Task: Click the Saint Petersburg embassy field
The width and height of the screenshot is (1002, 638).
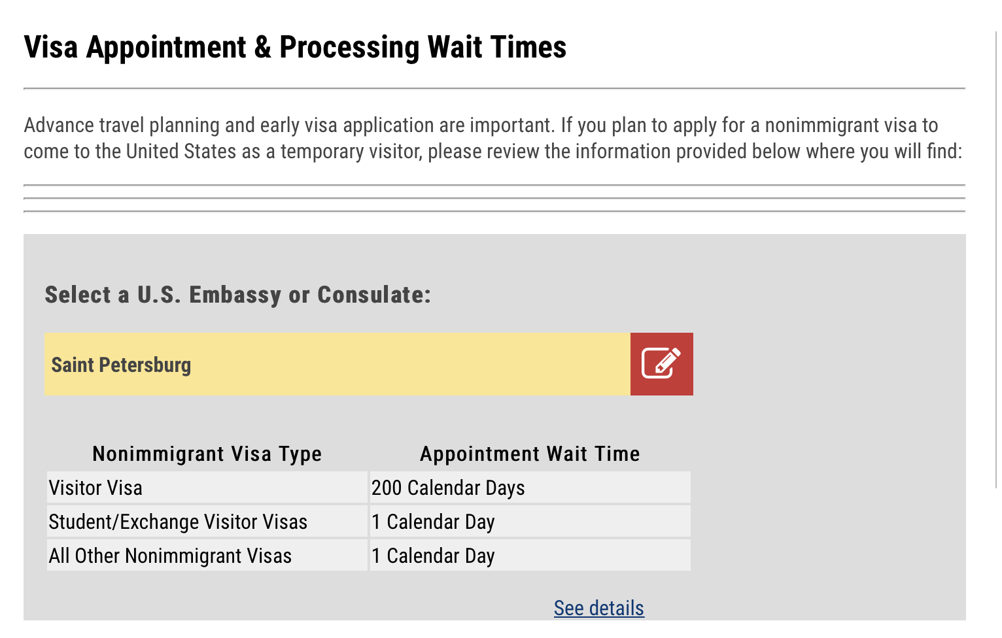Action: (x=337, y=364)
